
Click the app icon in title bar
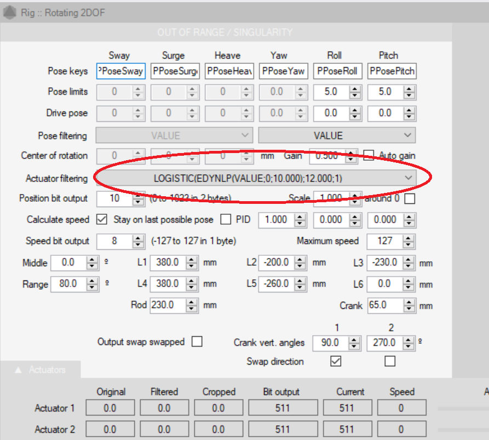point(9,11)
